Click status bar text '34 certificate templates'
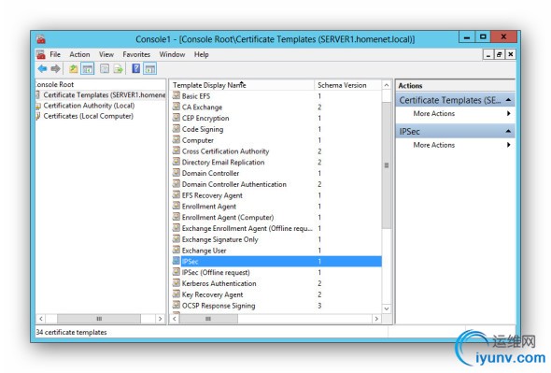551x373 pixels. pos(71,332)
